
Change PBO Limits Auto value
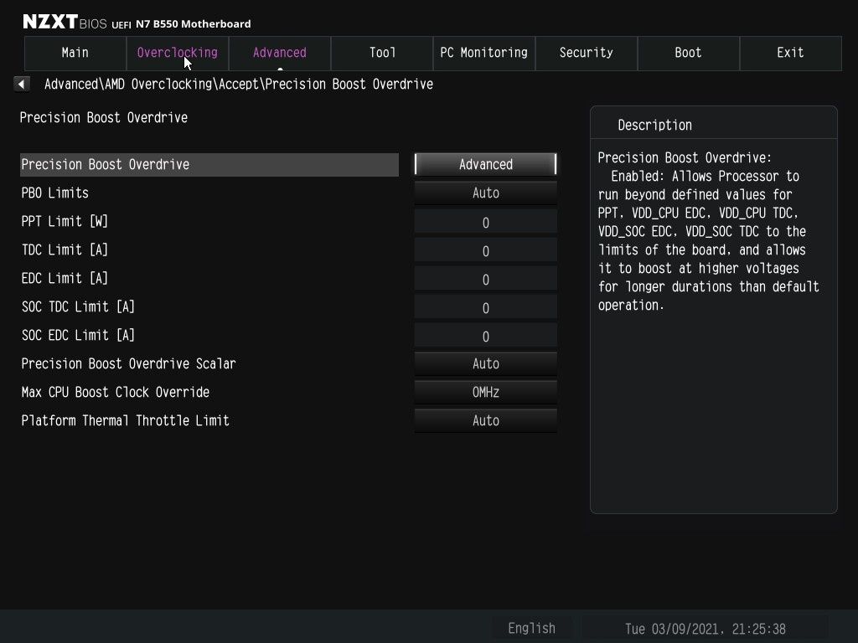[486, 193]
